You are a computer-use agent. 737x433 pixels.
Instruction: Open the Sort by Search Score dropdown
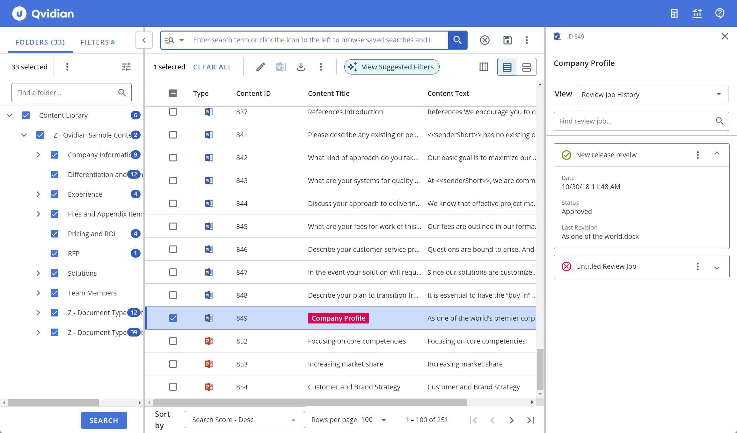(245, 420)
